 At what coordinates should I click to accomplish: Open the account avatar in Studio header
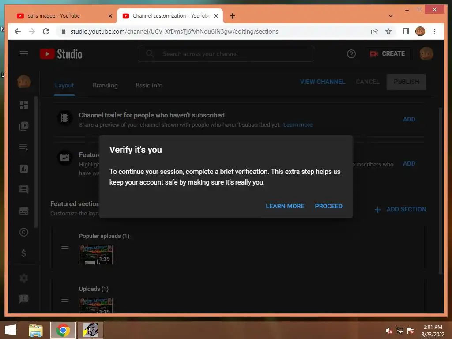click(426, 53)
